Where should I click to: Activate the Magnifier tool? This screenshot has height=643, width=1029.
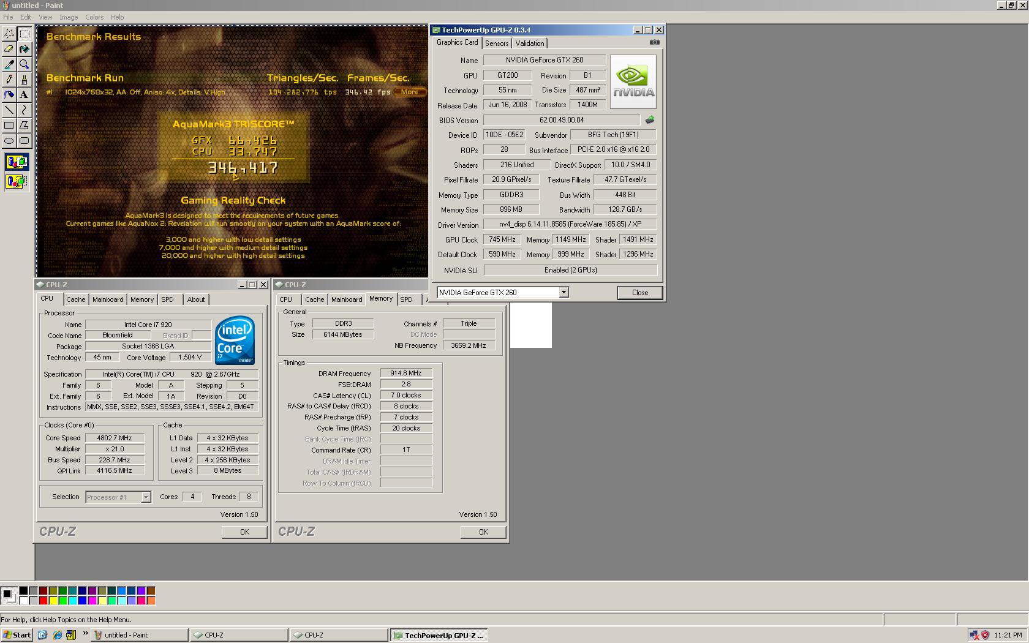click(x=24, y=64)
